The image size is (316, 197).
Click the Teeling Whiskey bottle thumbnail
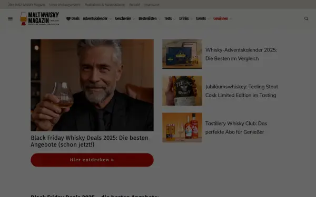(x=182, y=91)
